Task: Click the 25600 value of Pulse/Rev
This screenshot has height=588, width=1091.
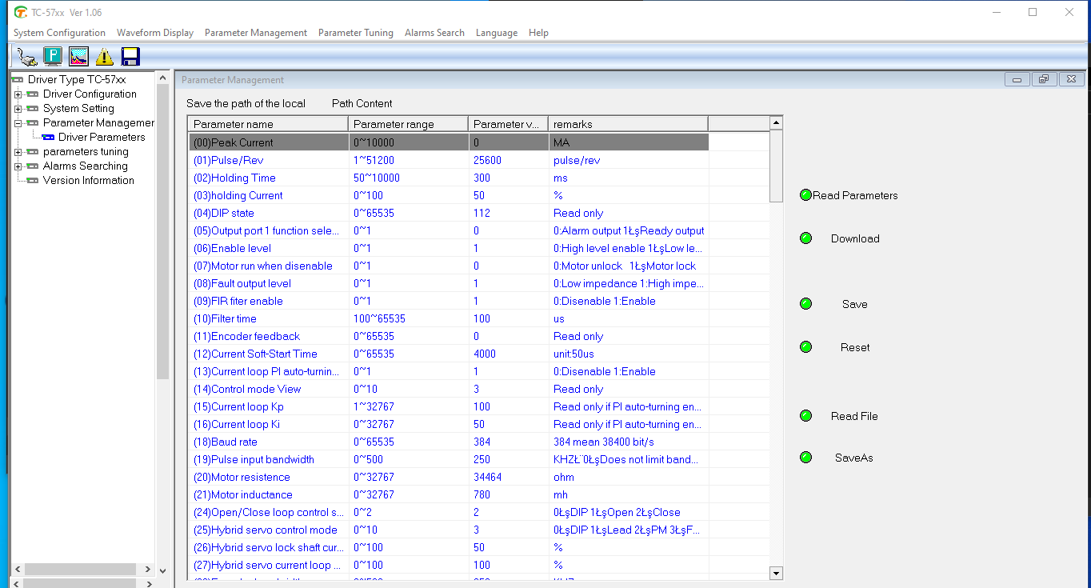Action: click(487, 160)
